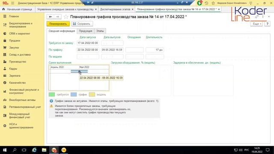Click Требуется по заказу launch date field
This screenshot has height=154, width=274.
(x=88, y=43)
